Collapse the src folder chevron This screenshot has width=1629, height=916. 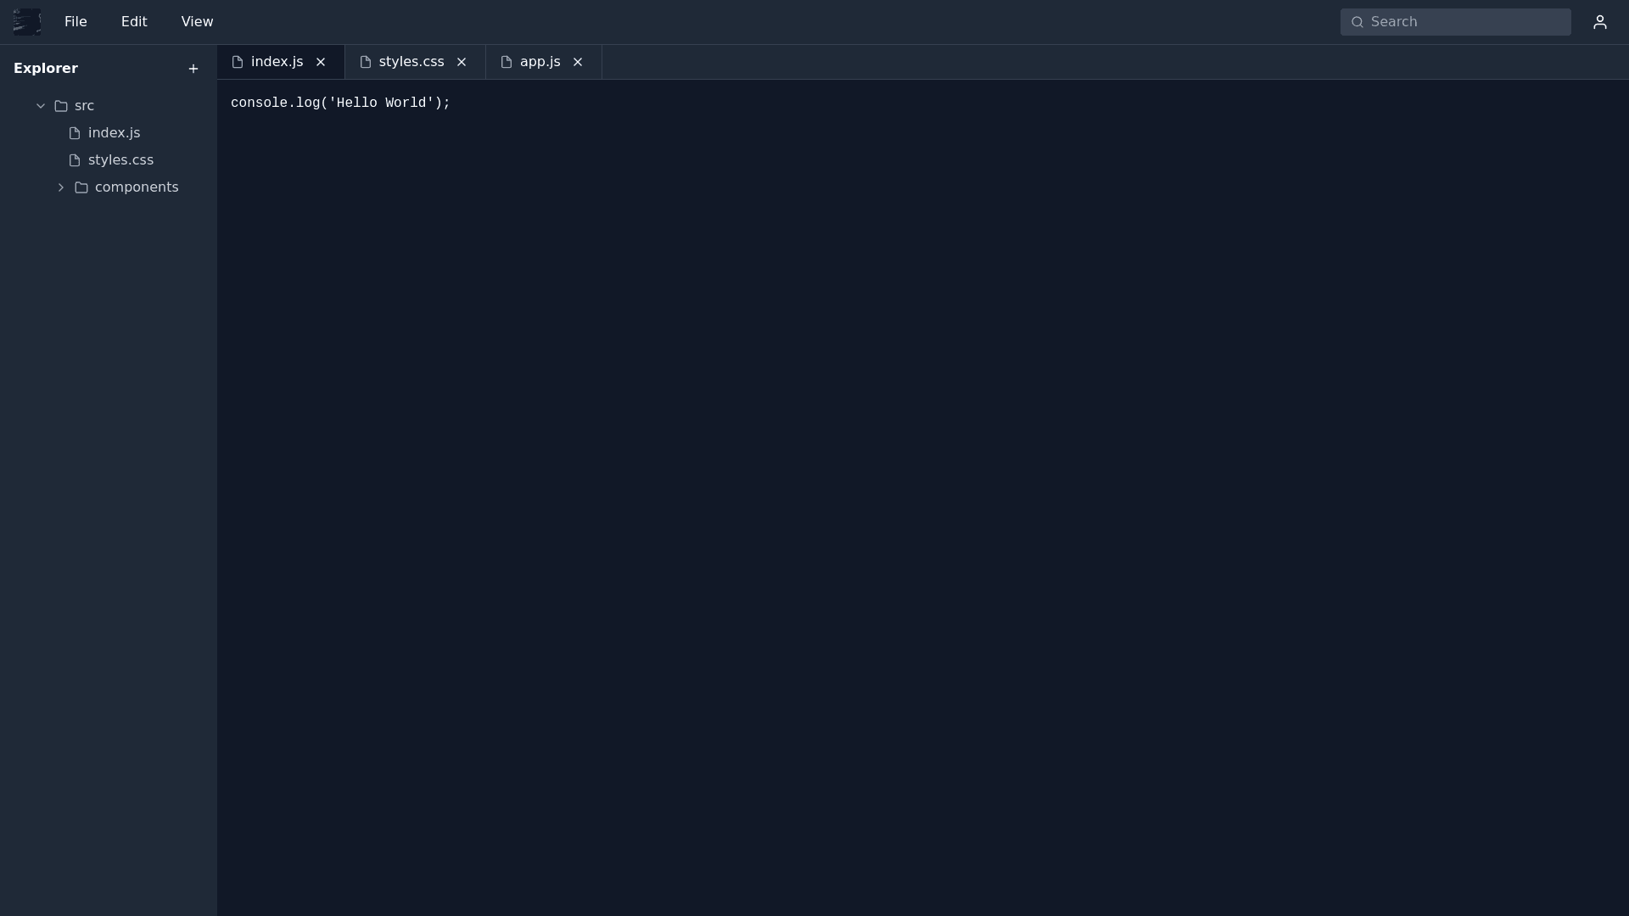coord(41,106)
